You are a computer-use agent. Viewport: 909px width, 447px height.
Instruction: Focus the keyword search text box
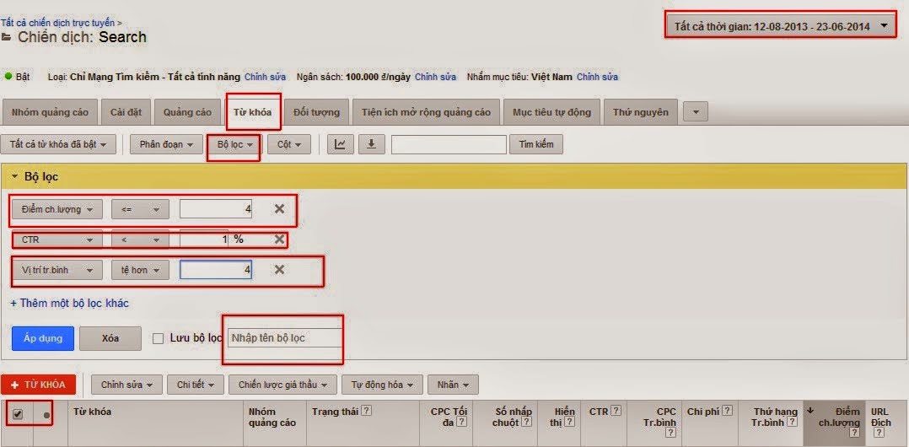[x=449, y=144]
